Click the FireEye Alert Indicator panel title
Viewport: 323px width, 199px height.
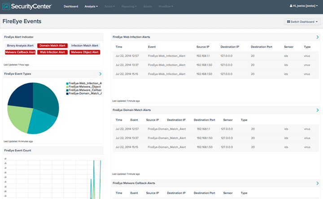[19, 37]
